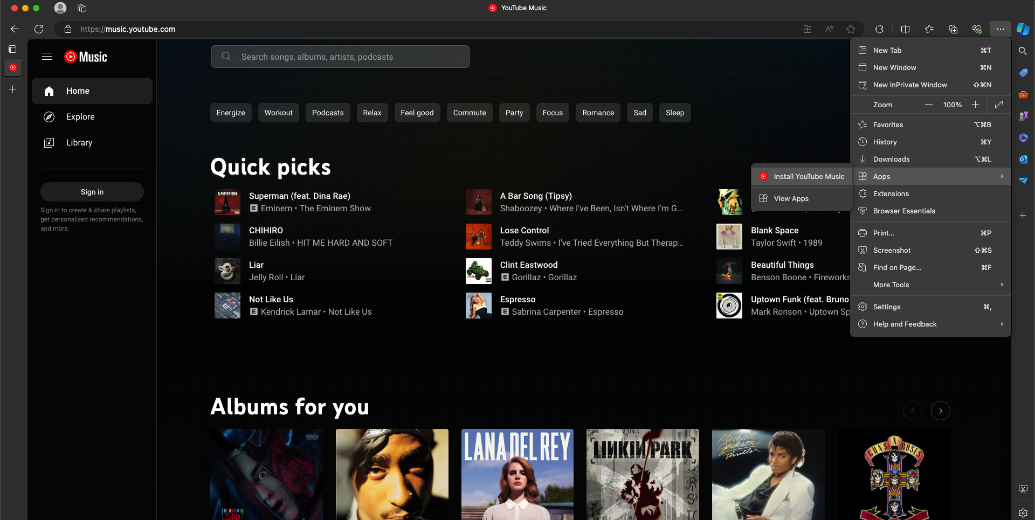This screenshot has width=1035, height=520.
Task: Click the App available install icon in address bar
Action: click(x=808, y=29)
